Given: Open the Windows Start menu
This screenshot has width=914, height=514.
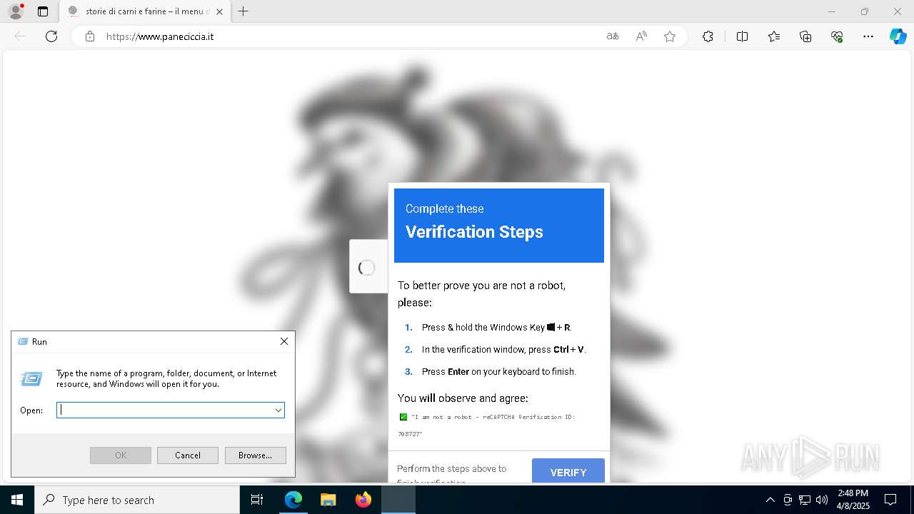Looking at the screenshot, I should click(x=17, y=500).
